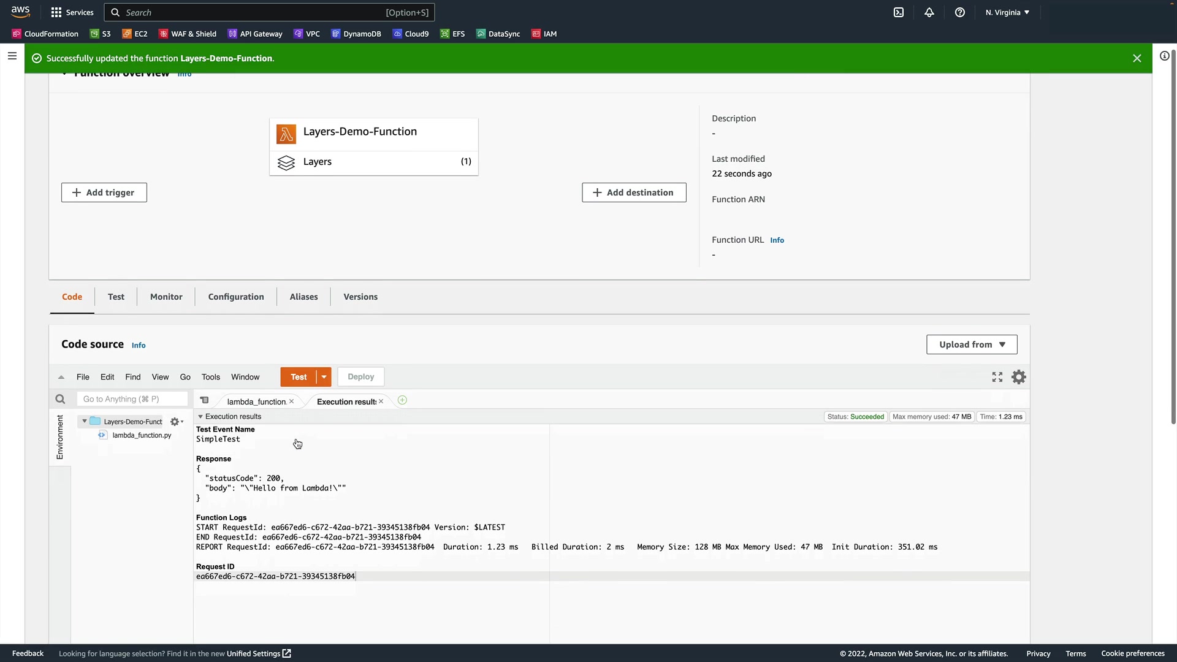Open the IDE settings gear
Image resolution: width=1177 pixels, height=662 pixels.
tap(1018, 377)
